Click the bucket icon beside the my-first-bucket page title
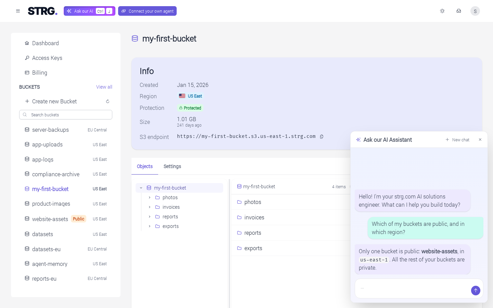This screenshot has width=493, height=308. [135, 39]
